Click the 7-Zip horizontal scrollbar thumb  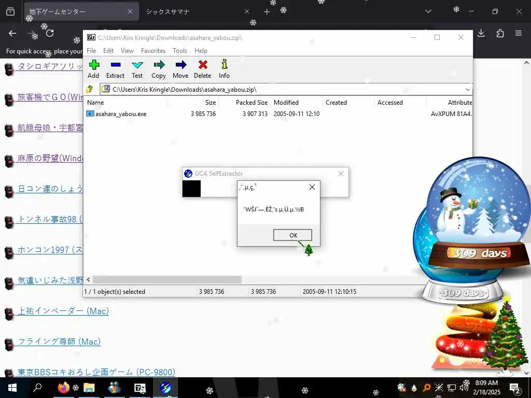pyautogui.click(x=167, y=279)
